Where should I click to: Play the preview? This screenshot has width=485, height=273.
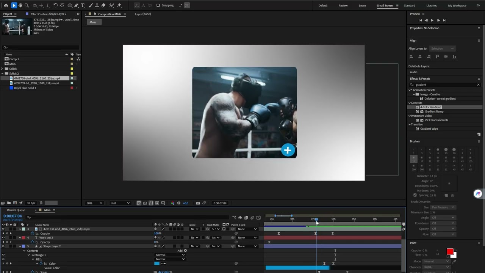pos(432,20)
